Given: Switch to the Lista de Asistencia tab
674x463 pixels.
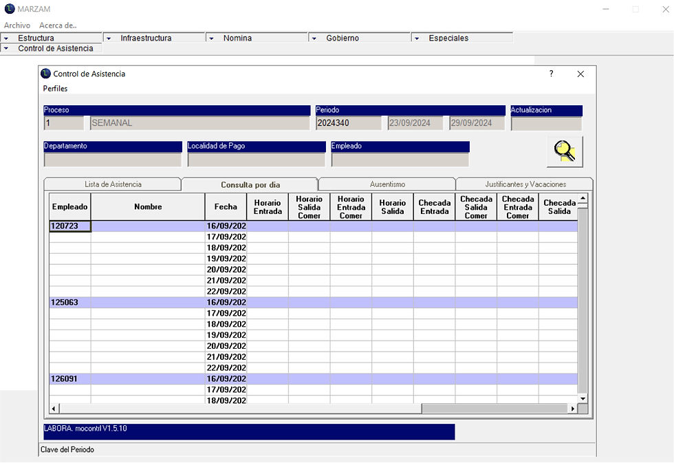Looking at the screenshot, I should pyautogui.click(x=113, y=184).
